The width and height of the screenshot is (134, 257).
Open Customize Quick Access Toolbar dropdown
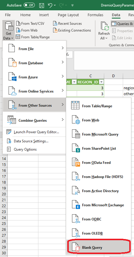[72, 5]
